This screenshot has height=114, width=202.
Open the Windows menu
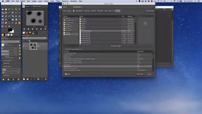pos(74,1)
